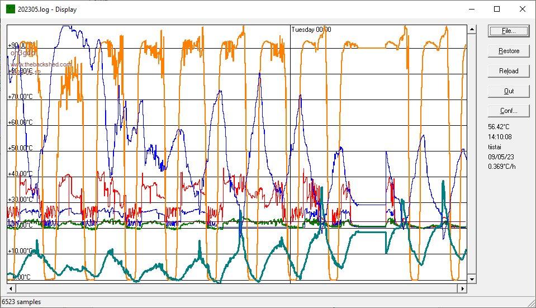Close the 202305.log Display window
Screen dimensions: 536x308
(x=523, y=9)
